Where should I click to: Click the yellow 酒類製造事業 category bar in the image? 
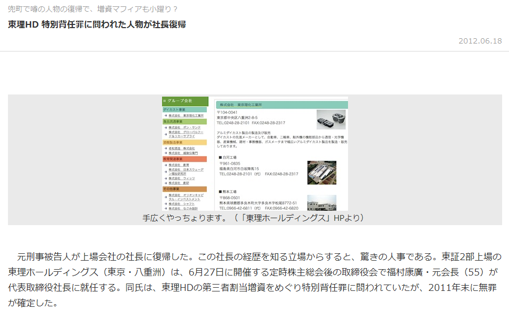185,142
